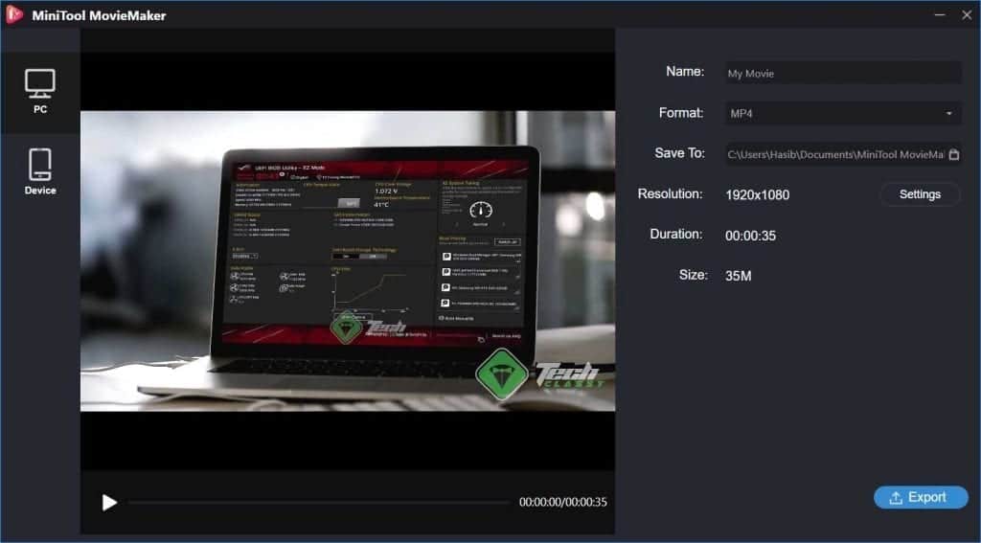The image size is (981, 543).
Task: Close the MovieMaker export window
Action: click(967, 14)
